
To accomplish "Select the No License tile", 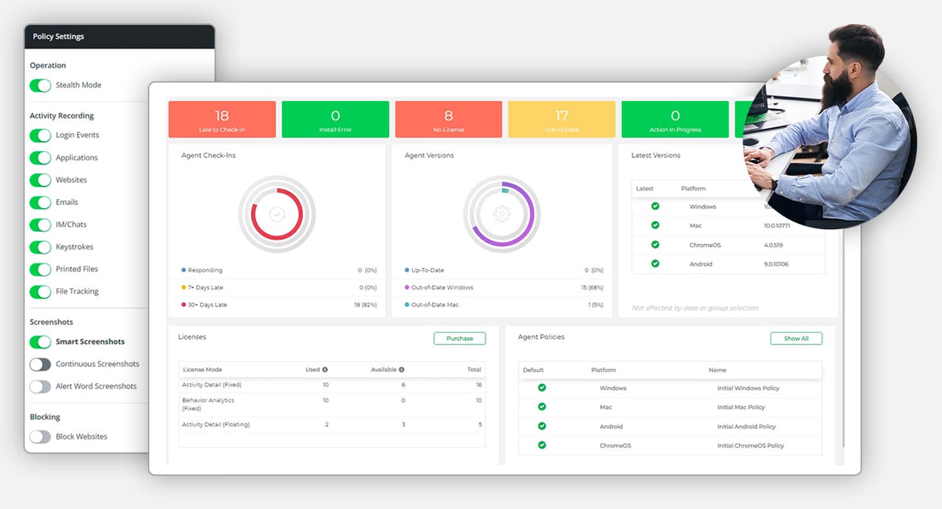I will click(x=449, y=119).
